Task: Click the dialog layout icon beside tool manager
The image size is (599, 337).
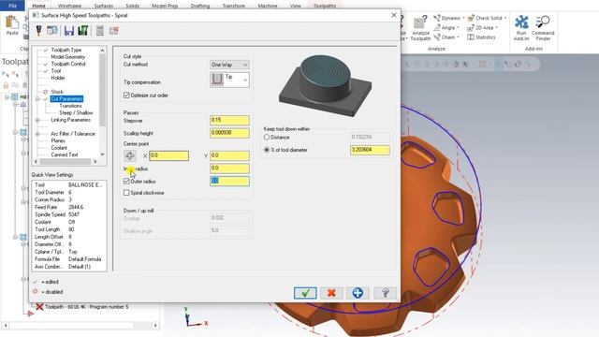Action: pyautogui.click(x=52, y=31)
